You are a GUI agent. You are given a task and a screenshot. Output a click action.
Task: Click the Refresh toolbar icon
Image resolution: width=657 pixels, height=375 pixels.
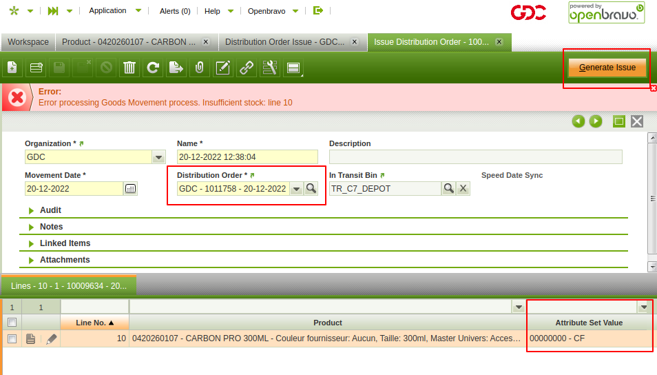[x=153, y=68]
